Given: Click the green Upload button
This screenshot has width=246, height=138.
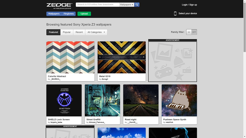Looking at the screenshot, I should coord(84,14).
